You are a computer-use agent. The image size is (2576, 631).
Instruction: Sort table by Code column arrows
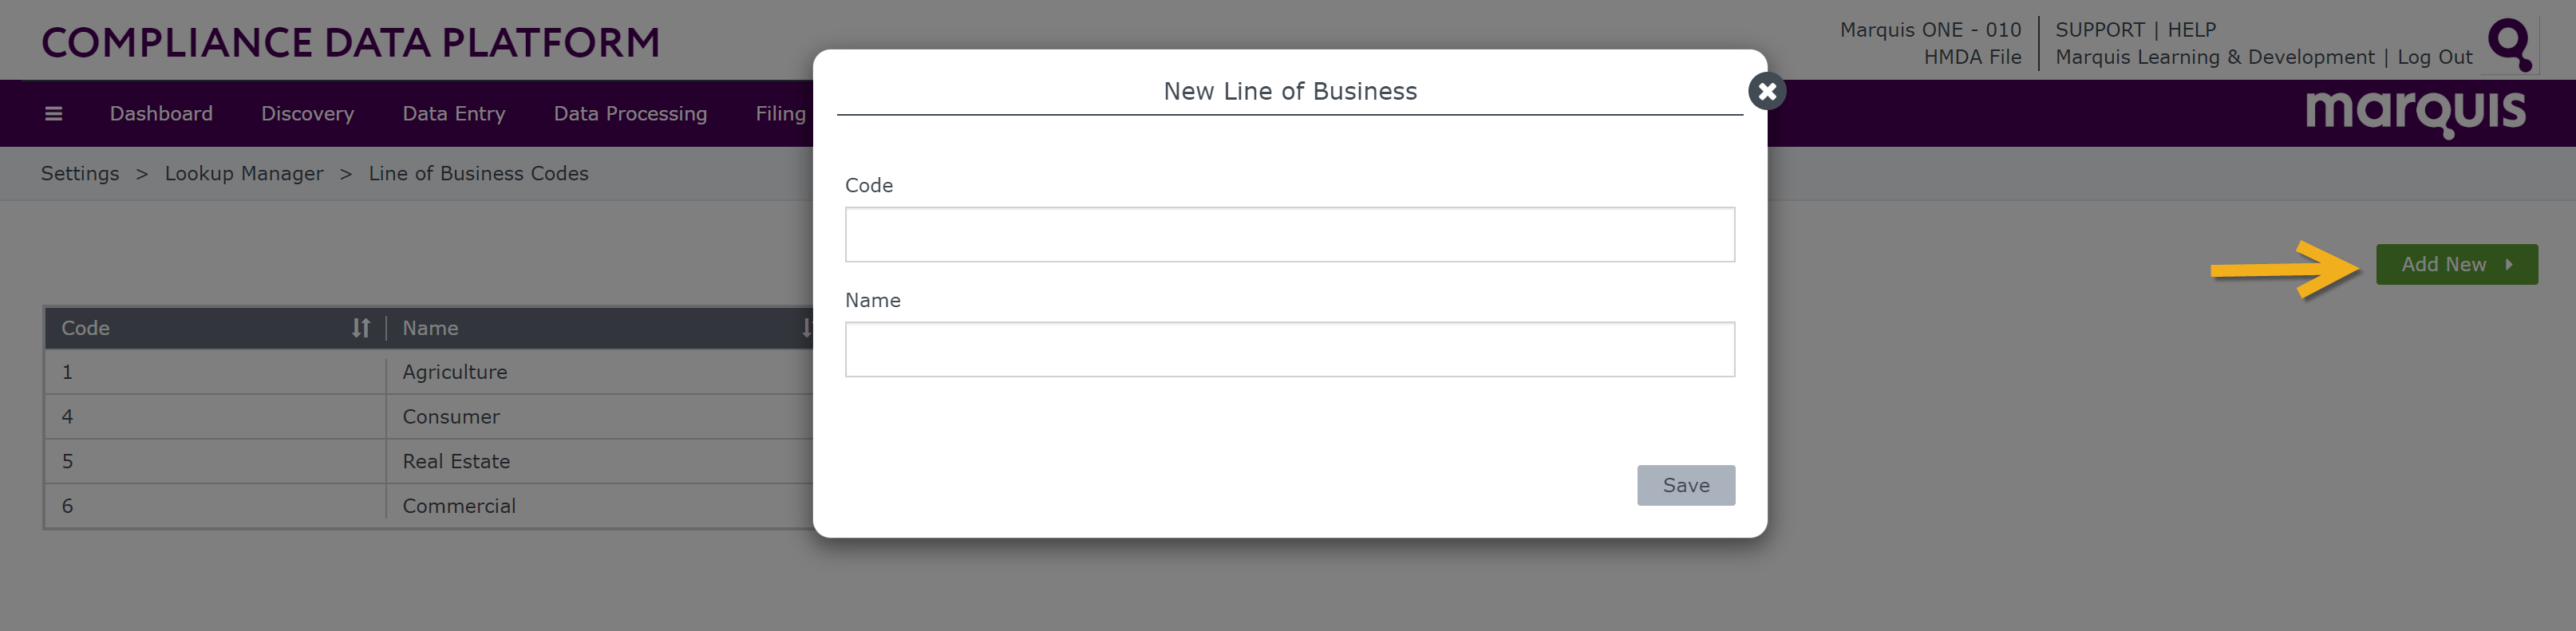361,328
